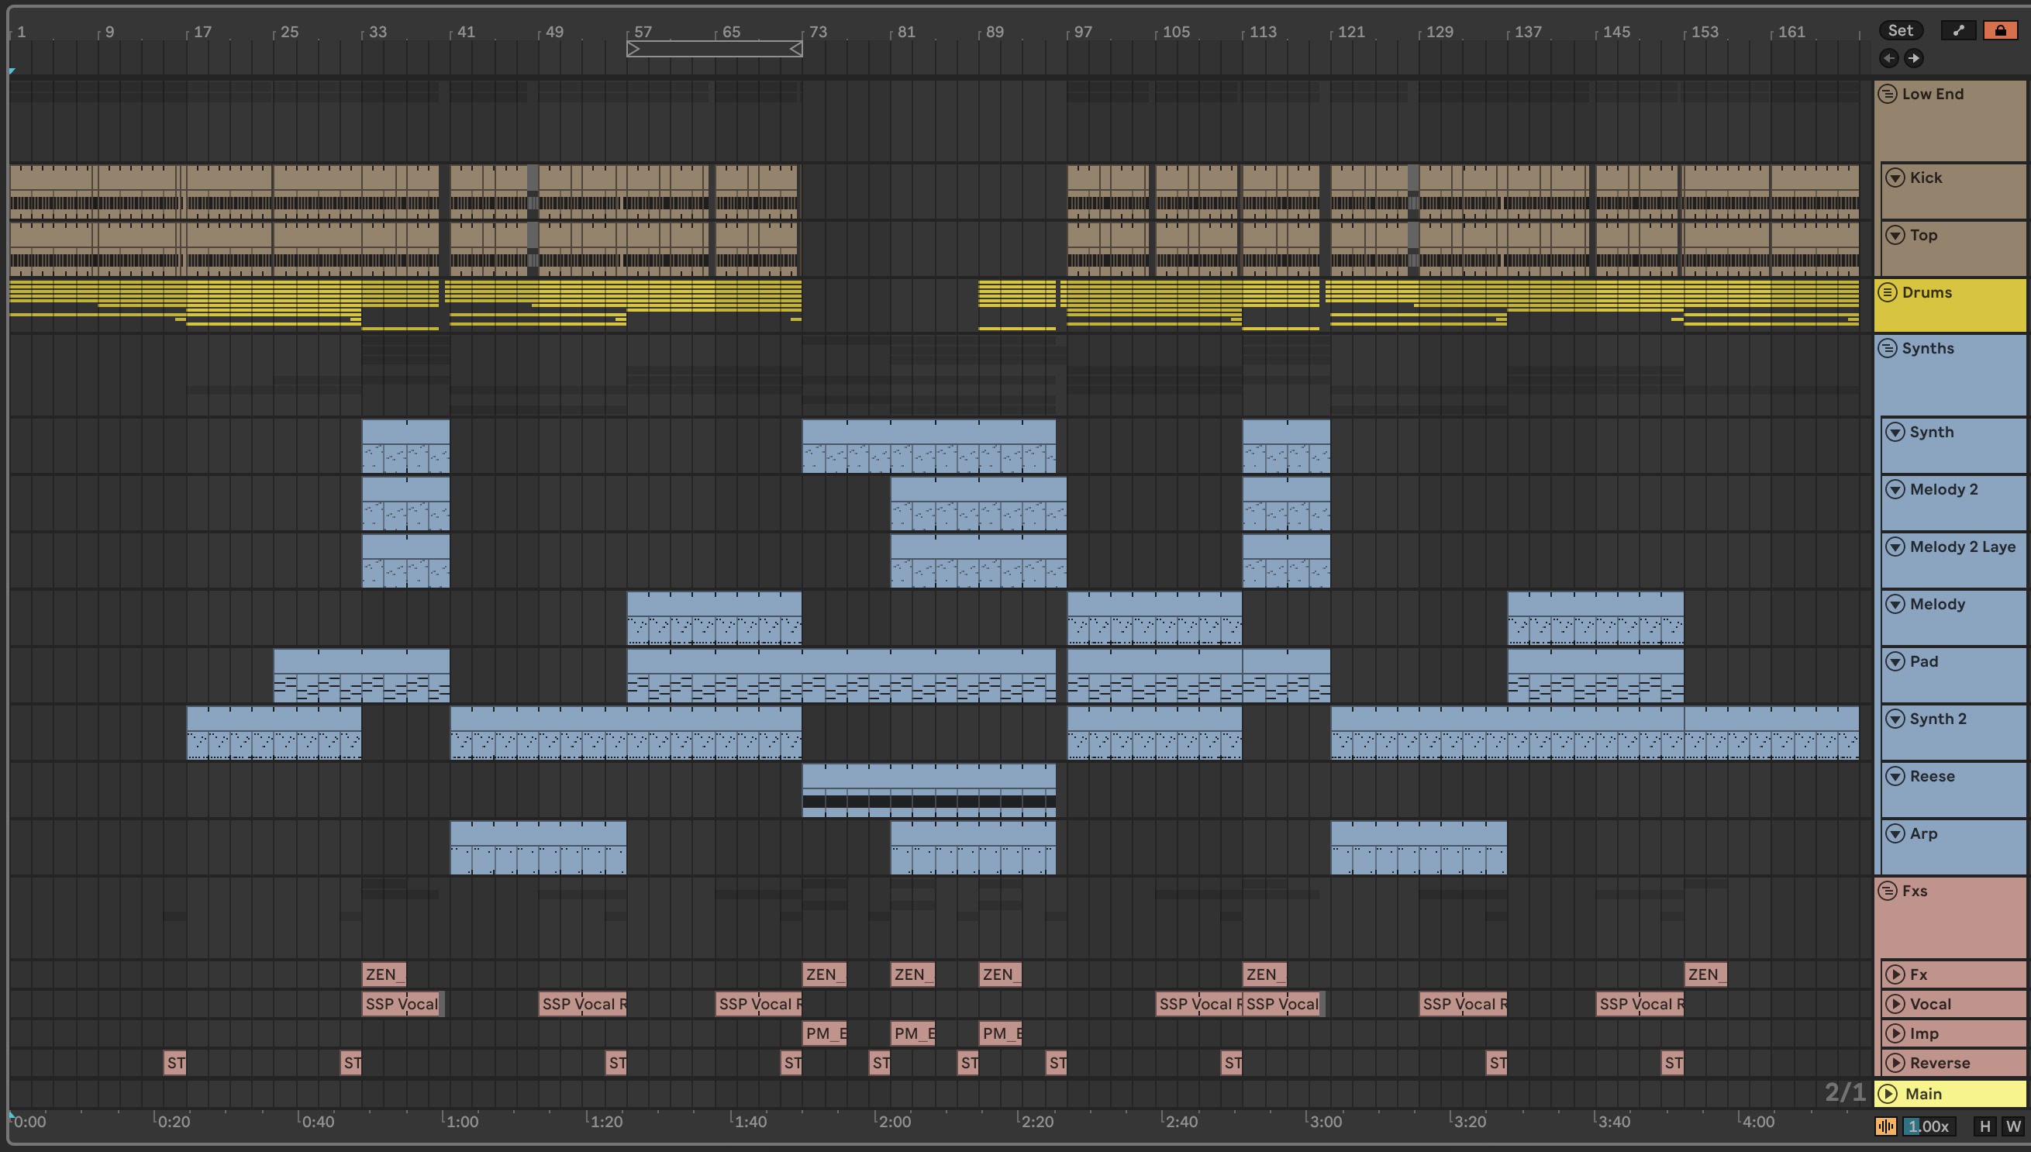Collapse the Synths group track
2031x1152 pixels.
(1888, 349)
